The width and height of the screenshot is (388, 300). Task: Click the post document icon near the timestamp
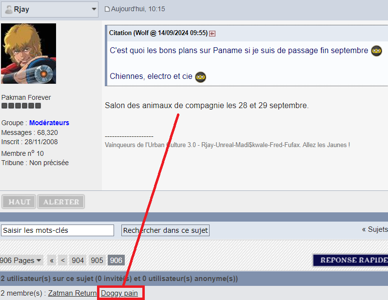[x=107, y=9]
